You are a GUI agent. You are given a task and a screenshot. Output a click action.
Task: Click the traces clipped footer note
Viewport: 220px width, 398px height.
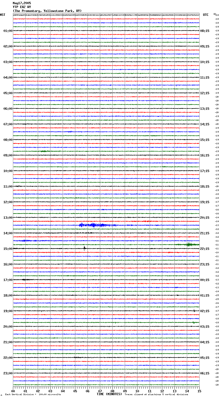coord(156,395)
